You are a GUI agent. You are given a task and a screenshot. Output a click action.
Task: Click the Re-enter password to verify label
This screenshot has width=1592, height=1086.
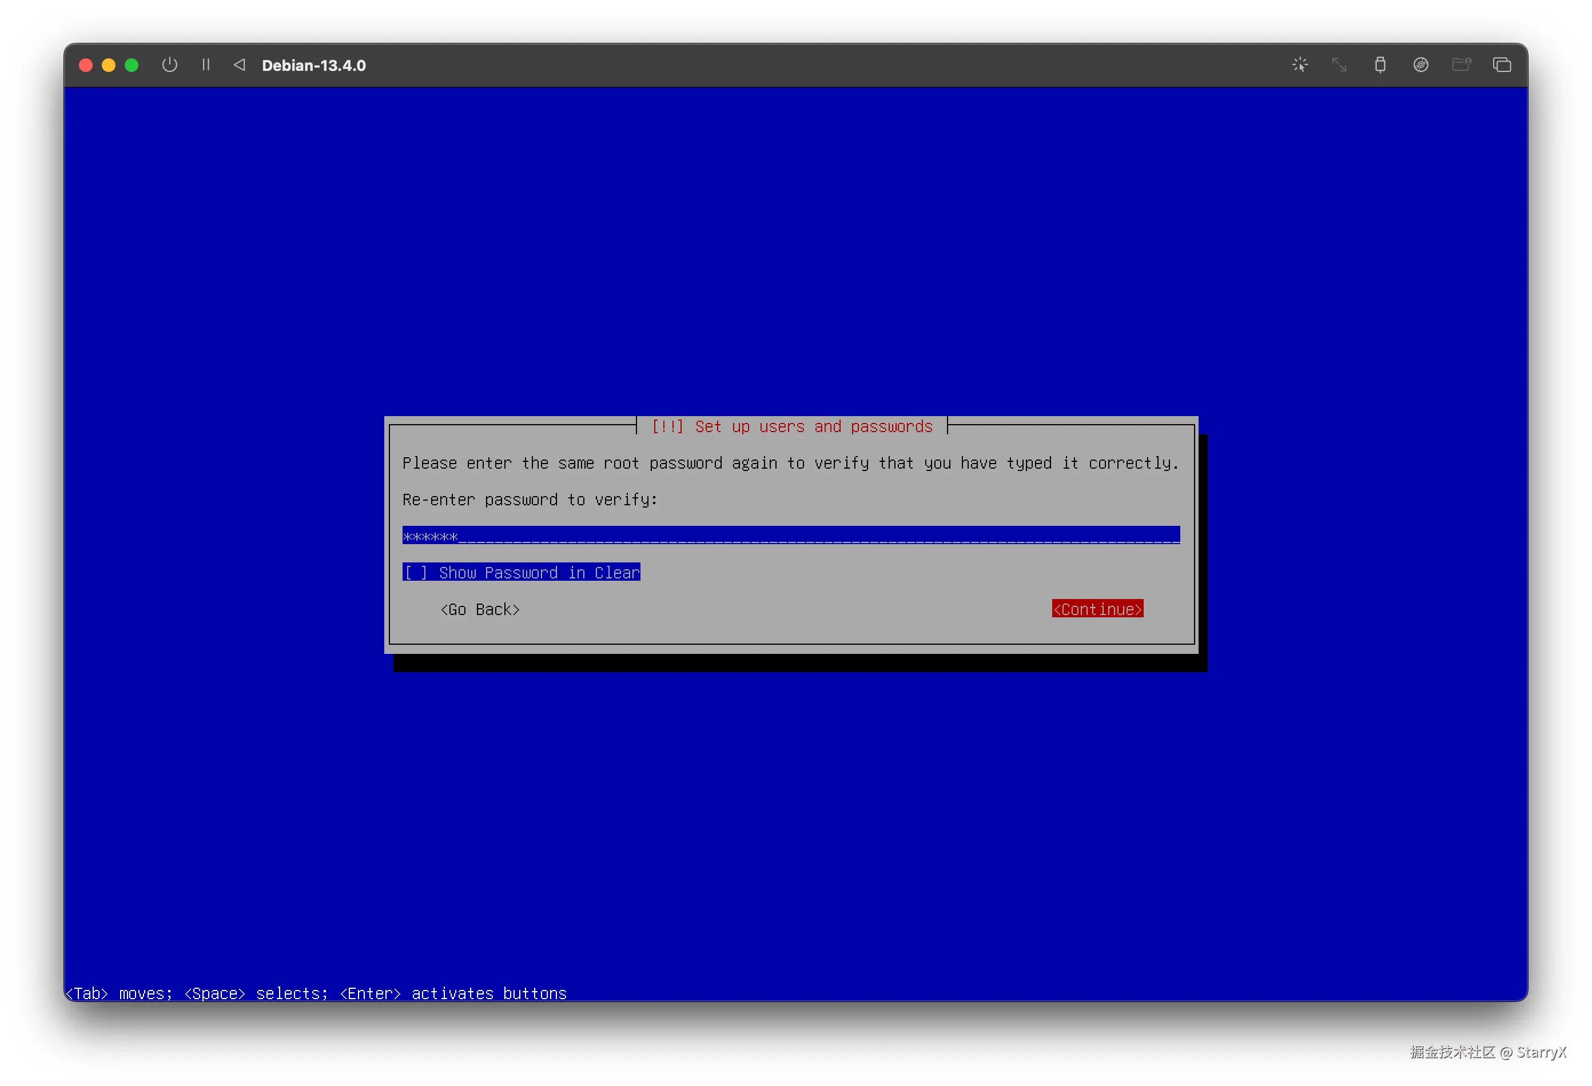tap(530, 500)
